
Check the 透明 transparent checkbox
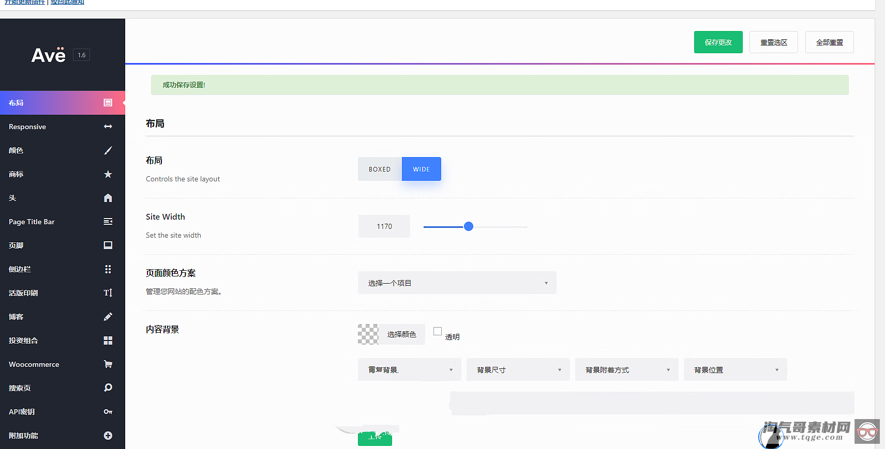point(438,331)
